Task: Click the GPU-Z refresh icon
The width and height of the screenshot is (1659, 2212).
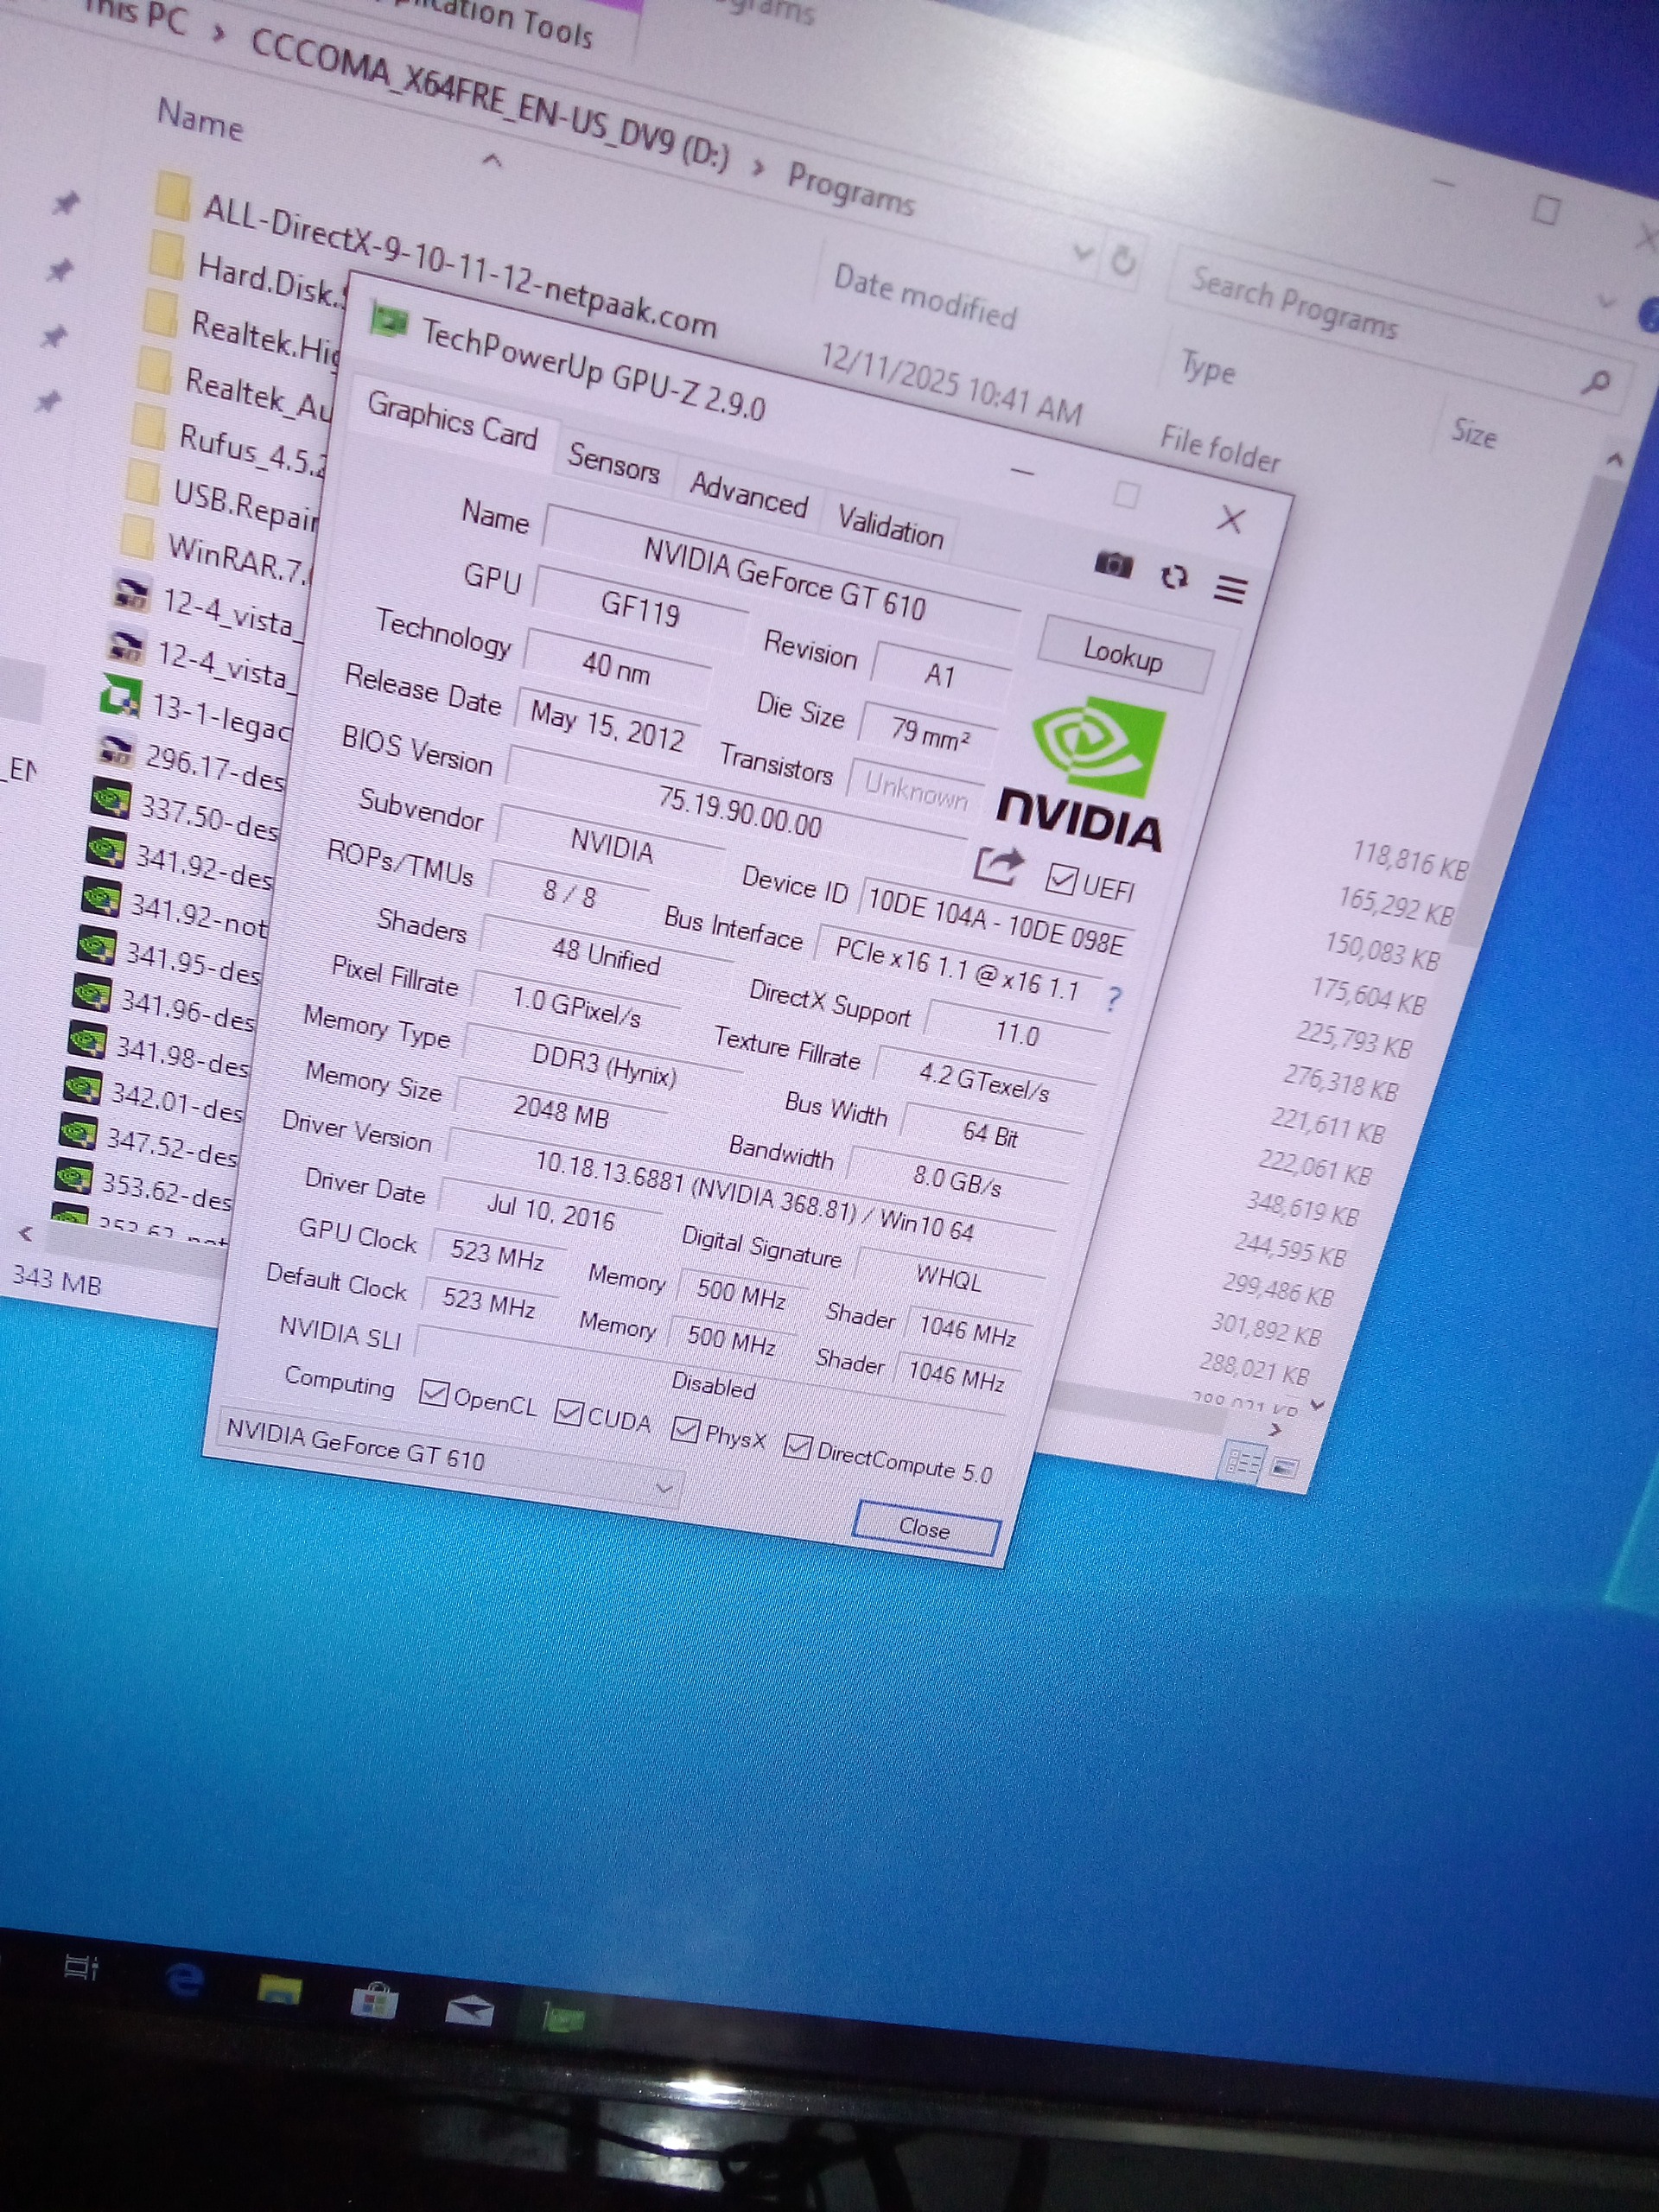Action: (x=1174, y=577)
